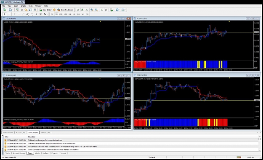The height and width of the screenshot is (160, 263).
Task: Open the Journal tab in Terminal
Action: click(x=63, y=153)
